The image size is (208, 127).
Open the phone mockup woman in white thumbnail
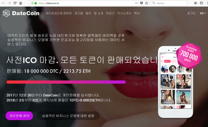pos(183,81)
